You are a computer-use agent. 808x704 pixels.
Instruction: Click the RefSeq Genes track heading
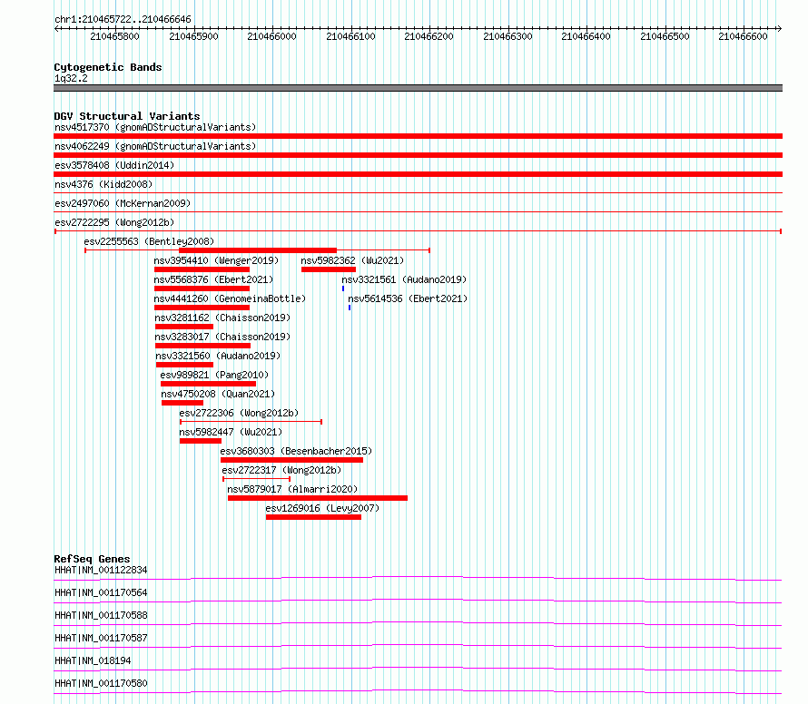click(92, 559)
